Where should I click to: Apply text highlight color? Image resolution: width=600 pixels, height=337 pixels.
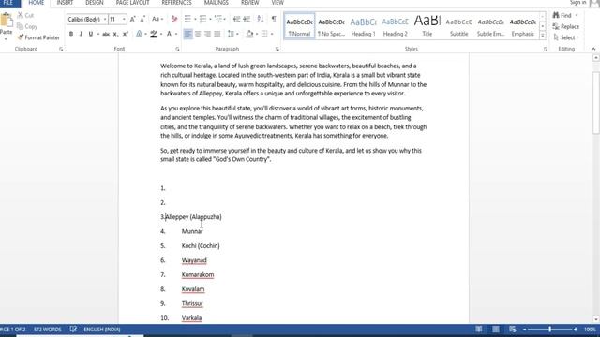pos(154,34)
